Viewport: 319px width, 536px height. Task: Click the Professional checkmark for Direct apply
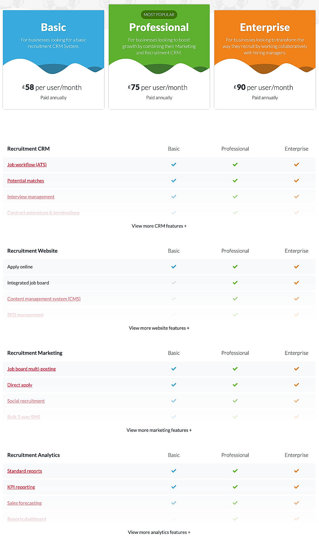[x=235, y=385]
